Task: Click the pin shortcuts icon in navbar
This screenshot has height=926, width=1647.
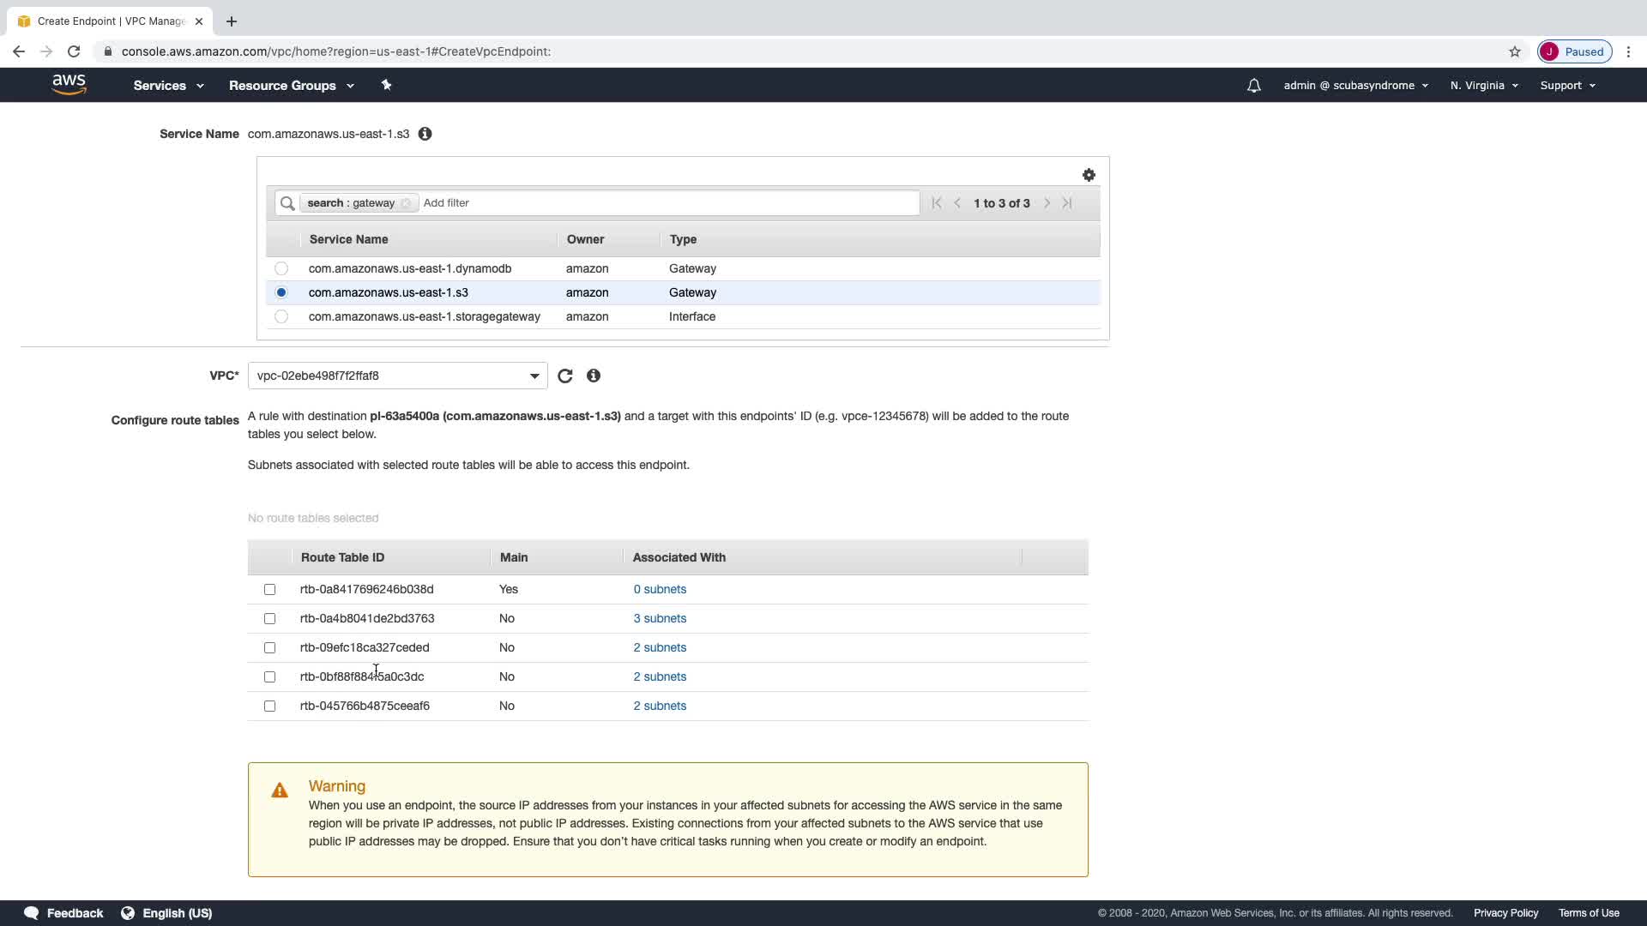Action: [386, 85]
